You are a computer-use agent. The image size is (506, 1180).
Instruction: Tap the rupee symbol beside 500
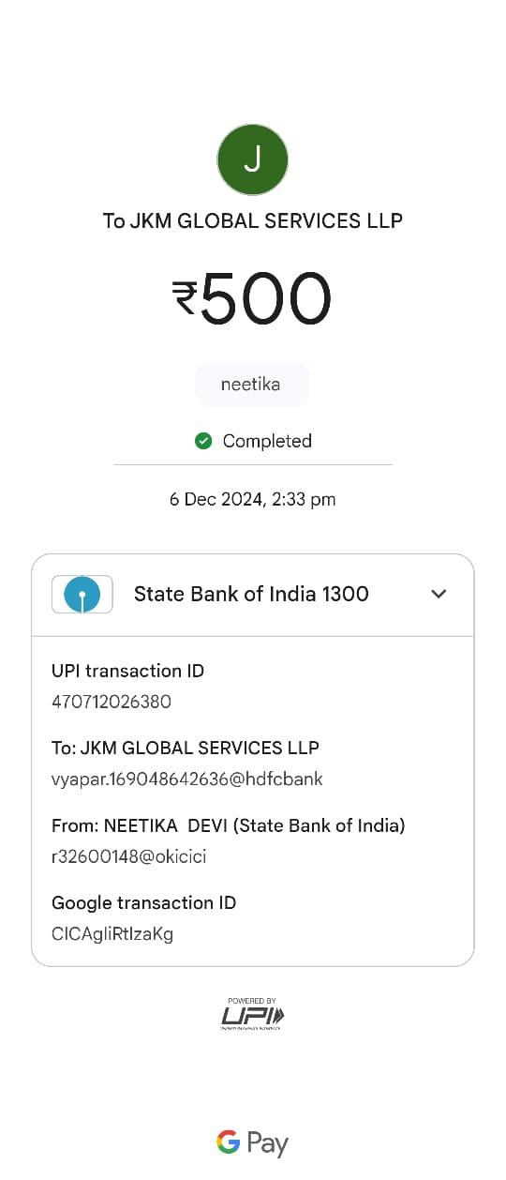[x=185, y=298]
